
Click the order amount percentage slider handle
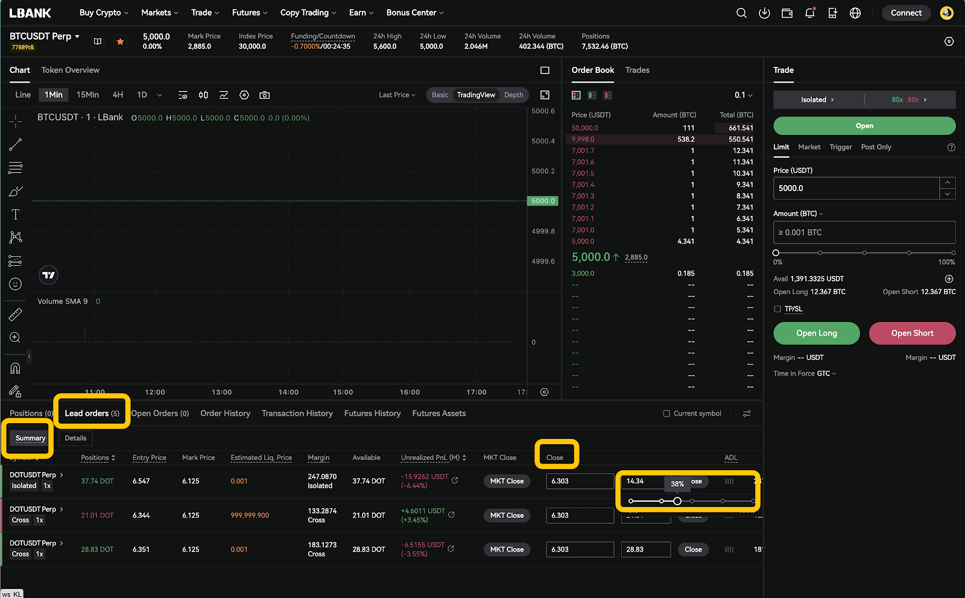(776, 253)
